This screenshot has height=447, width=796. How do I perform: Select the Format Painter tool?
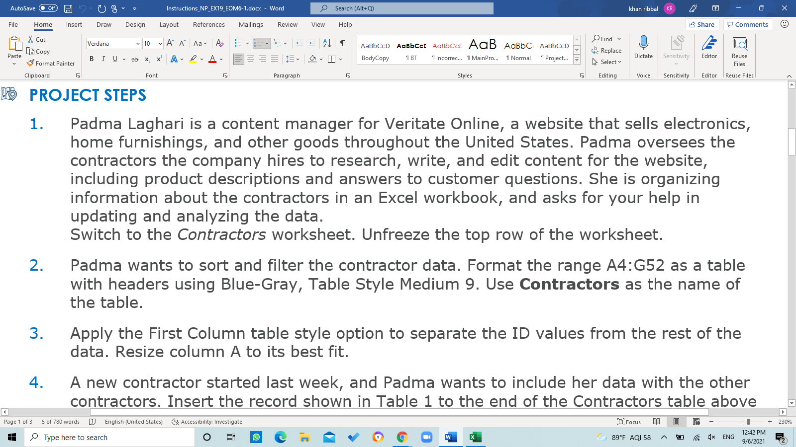click(51, 63)
